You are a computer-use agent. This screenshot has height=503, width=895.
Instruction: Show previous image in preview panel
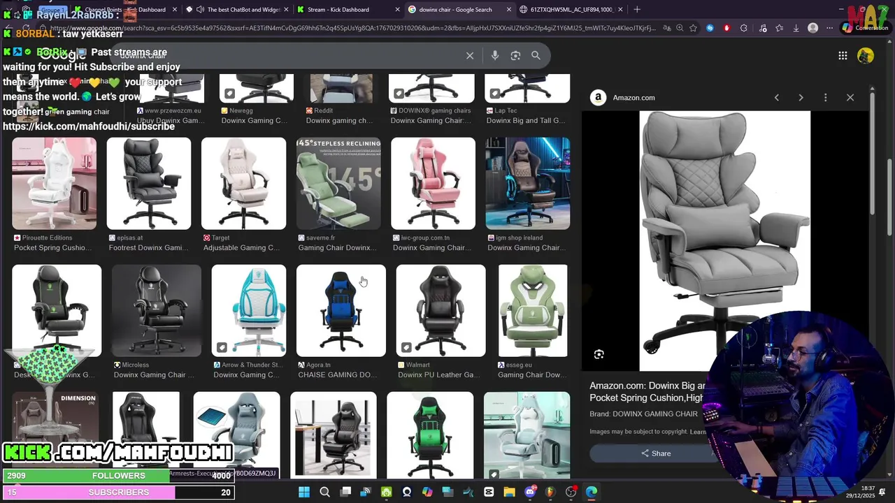(x=776, y=98)
